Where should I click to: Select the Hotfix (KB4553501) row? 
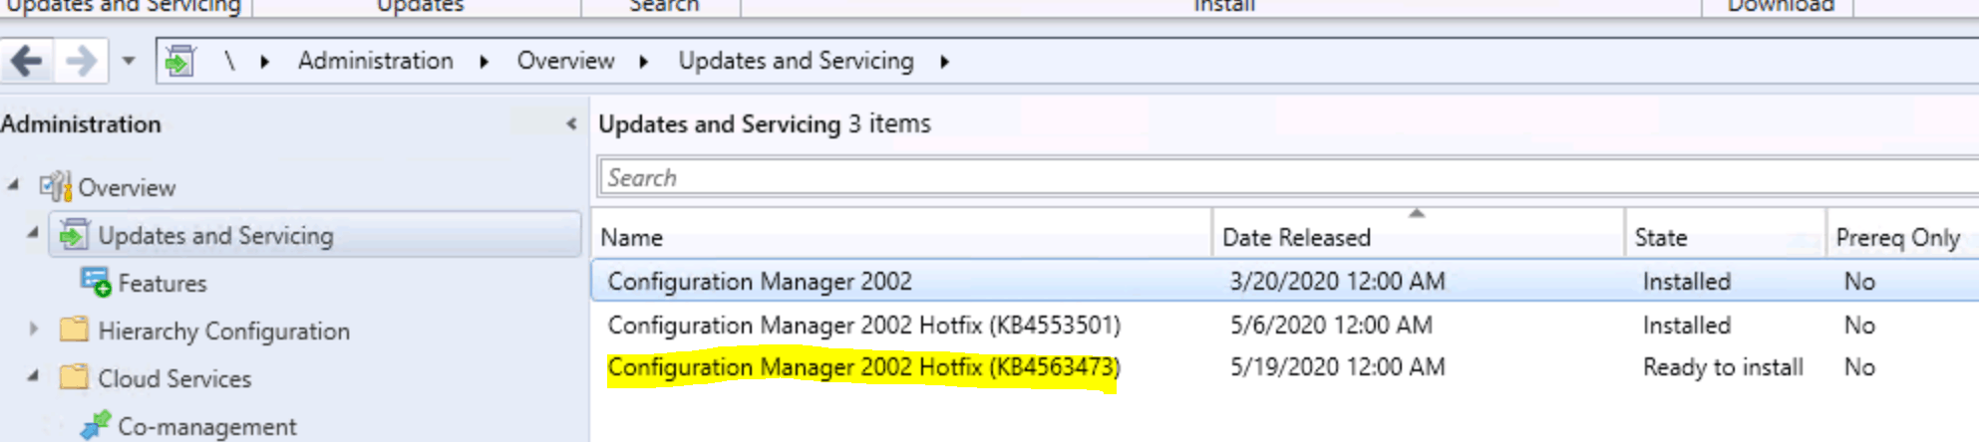point(1285,325)
